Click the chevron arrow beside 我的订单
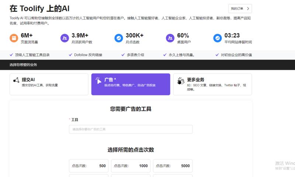This screenshot has width=295, height=177. point(248,8)
